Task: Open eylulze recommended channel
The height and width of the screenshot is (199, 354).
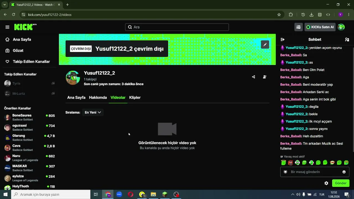Action: [29, 178]
